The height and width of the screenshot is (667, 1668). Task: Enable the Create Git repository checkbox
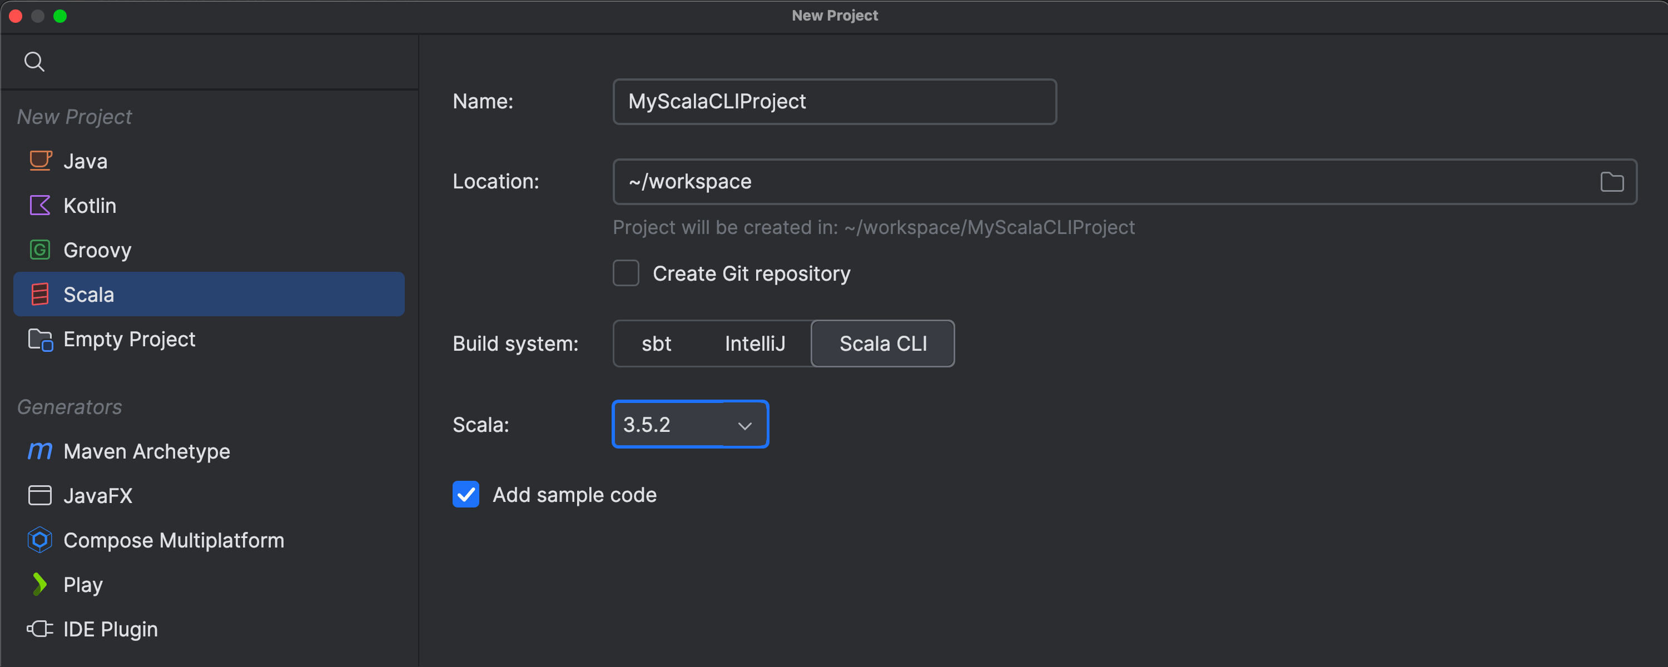[625, 272]
